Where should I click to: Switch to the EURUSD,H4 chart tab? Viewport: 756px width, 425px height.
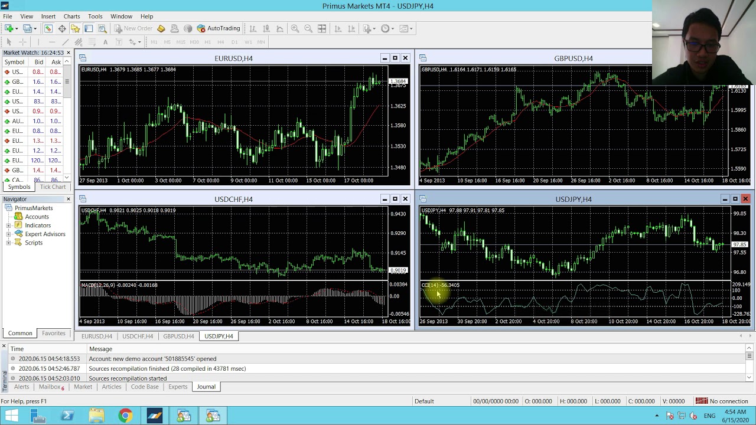pyautogui.click(x=97, y=336)
